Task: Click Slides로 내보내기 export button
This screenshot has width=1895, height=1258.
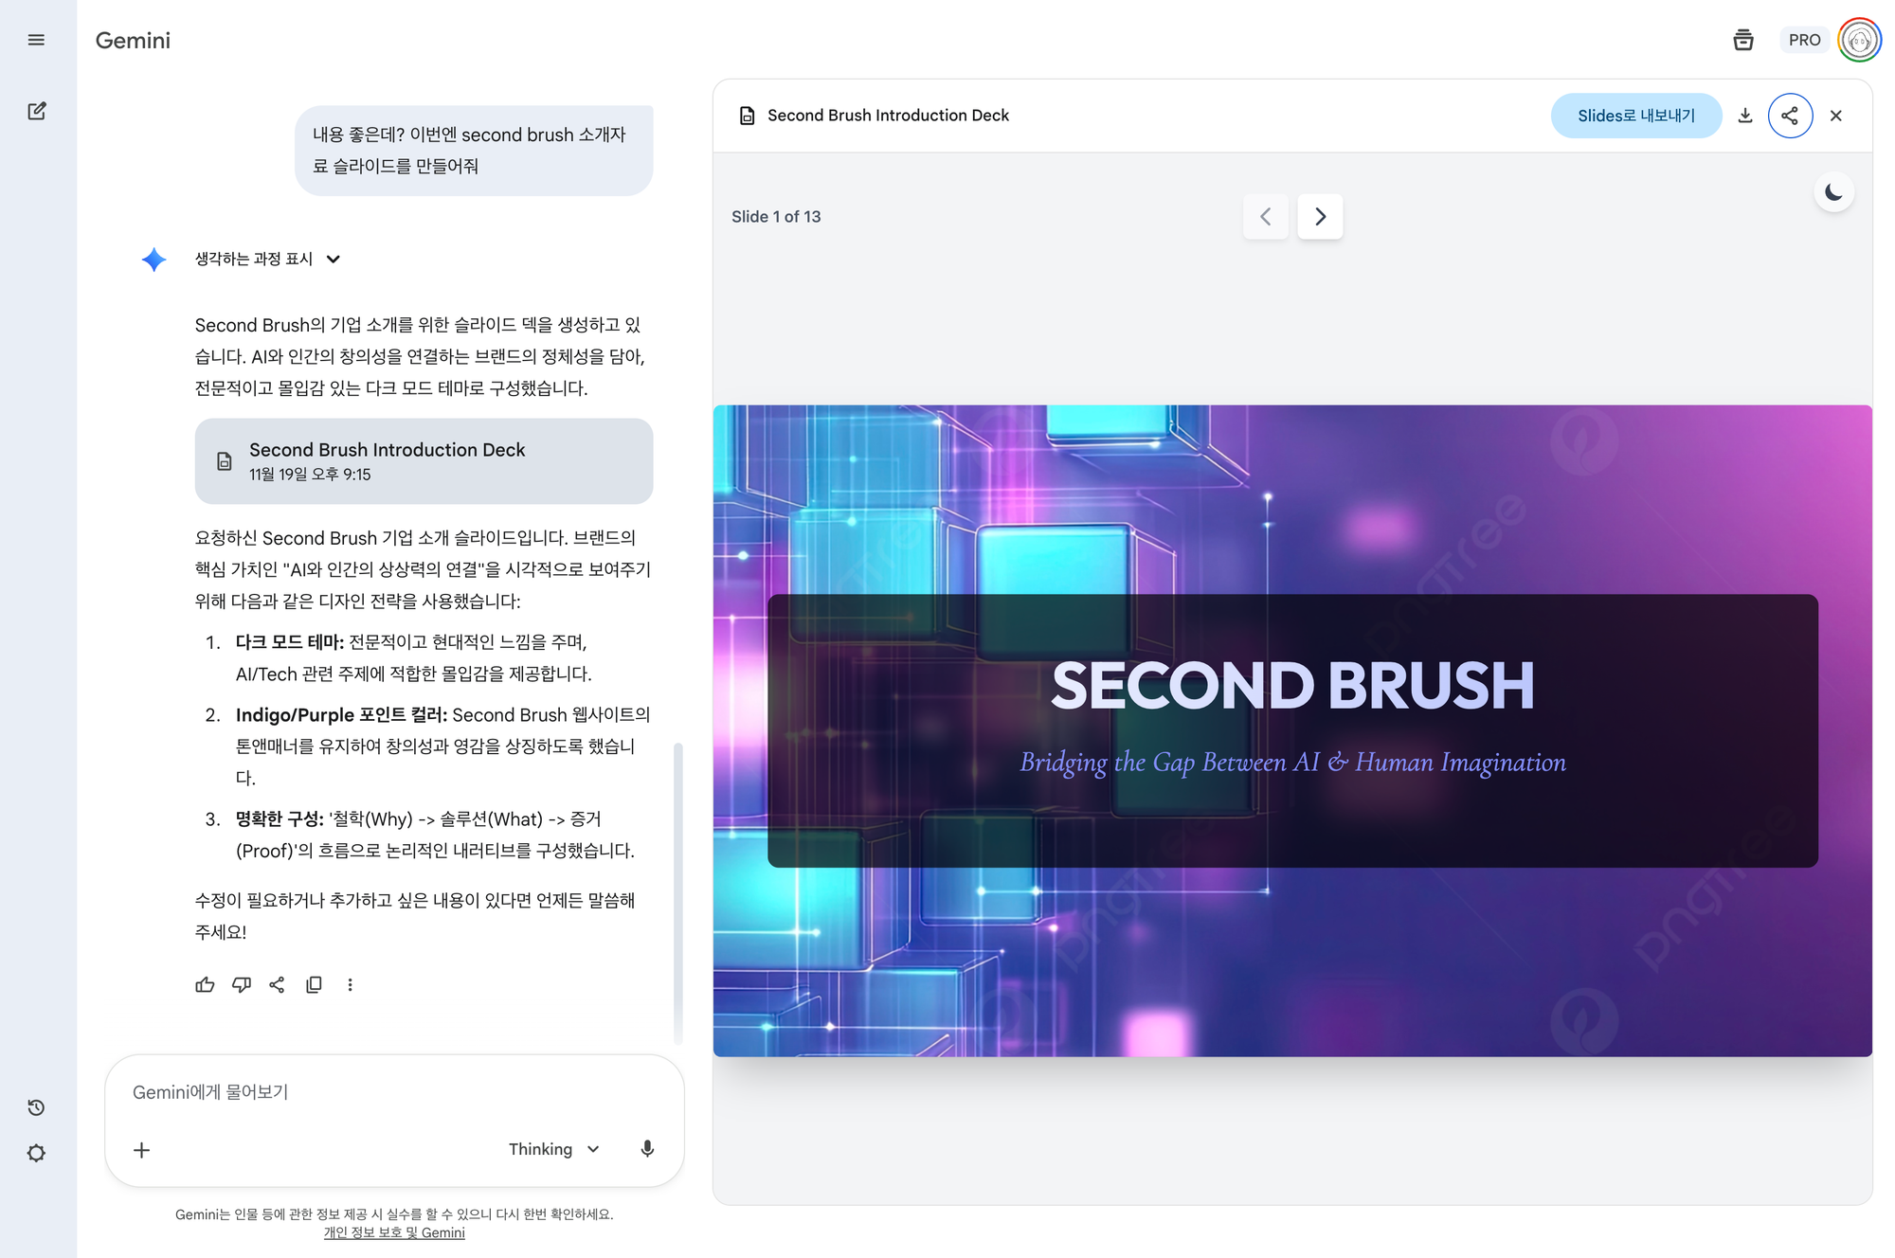Action: (1635, 116)
